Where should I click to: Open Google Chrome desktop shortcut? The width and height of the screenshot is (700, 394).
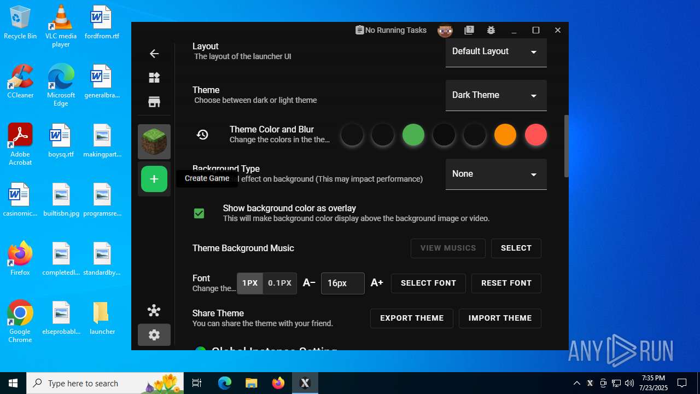[x=20, y=322]
